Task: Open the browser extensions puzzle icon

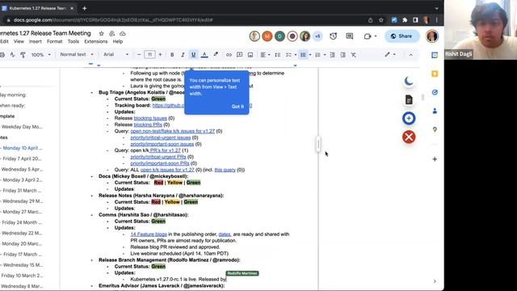Action: click(x=405, y=20)
